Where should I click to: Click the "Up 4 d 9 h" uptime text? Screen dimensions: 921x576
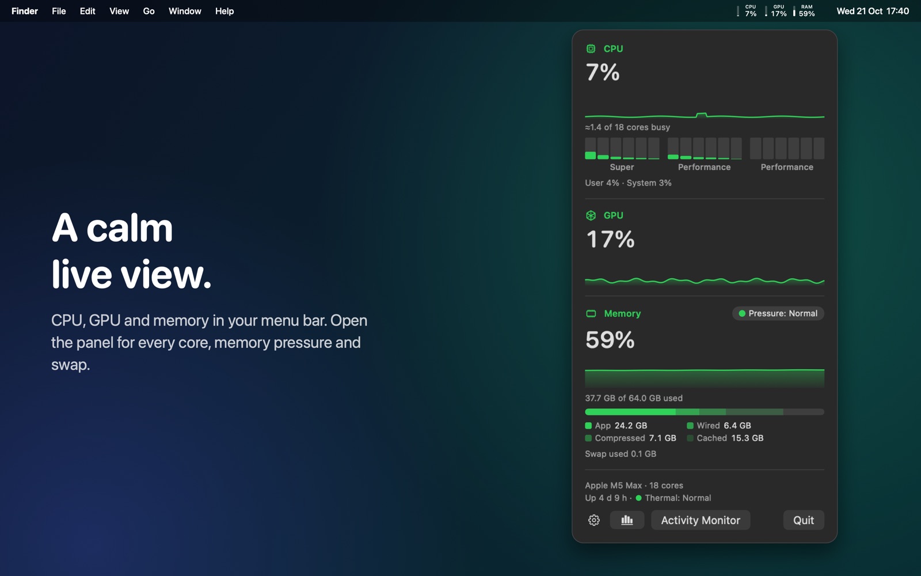coord(606,498)
